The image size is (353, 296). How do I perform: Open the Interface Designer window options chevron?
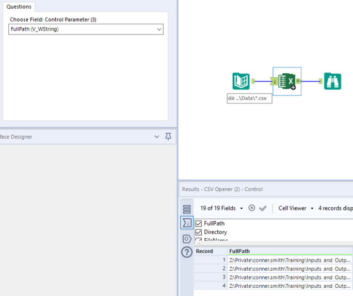pyautogui.click(x=157, y=137)
